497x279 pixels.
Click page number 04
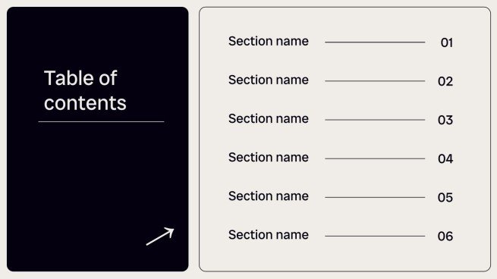click(x=445, y=158)
